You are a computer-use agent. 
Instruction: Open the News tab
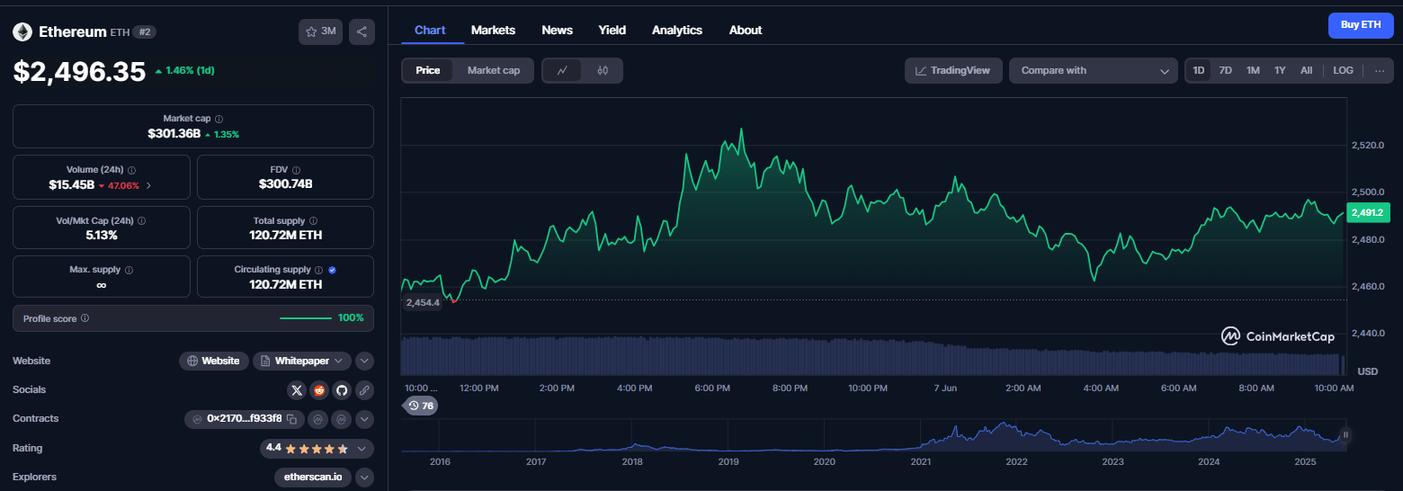tap(557, 30)
